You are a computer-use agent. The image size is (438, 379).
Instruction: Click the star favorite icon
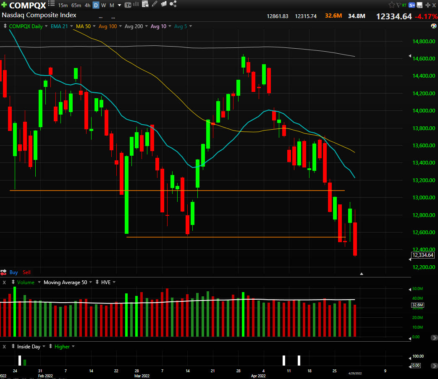pyautogui.click(x=391, y=5)
